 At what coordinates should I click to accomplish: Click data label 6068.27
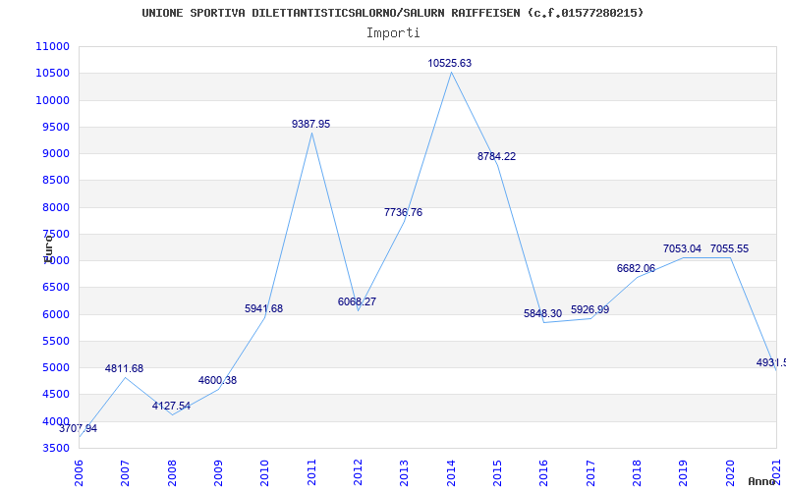coord(357,302)
